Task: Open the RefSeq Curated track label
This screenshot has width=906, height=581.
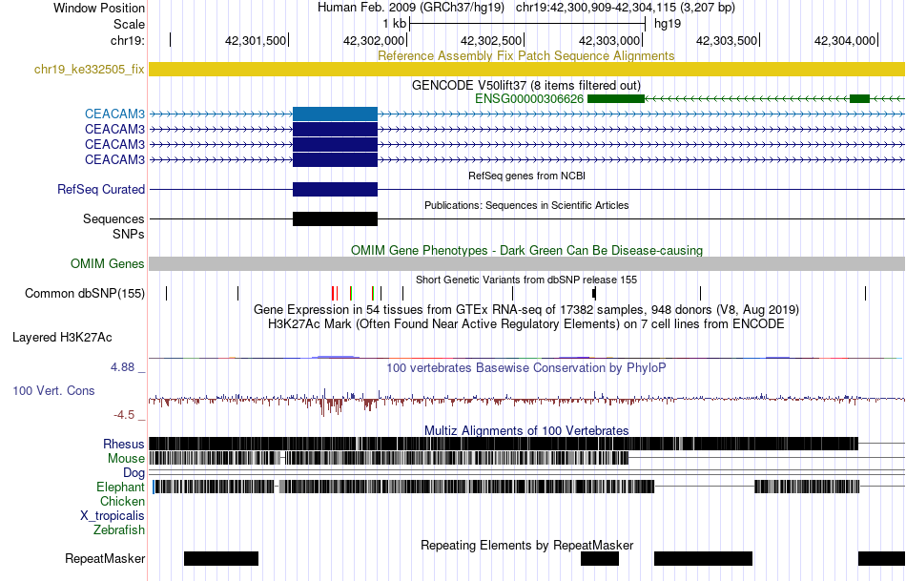Action: click(x=101, y=189)
